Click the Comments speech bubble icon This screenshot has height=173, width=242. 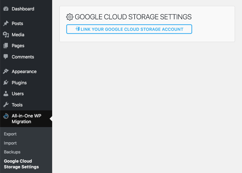click(x=6, y=57)
